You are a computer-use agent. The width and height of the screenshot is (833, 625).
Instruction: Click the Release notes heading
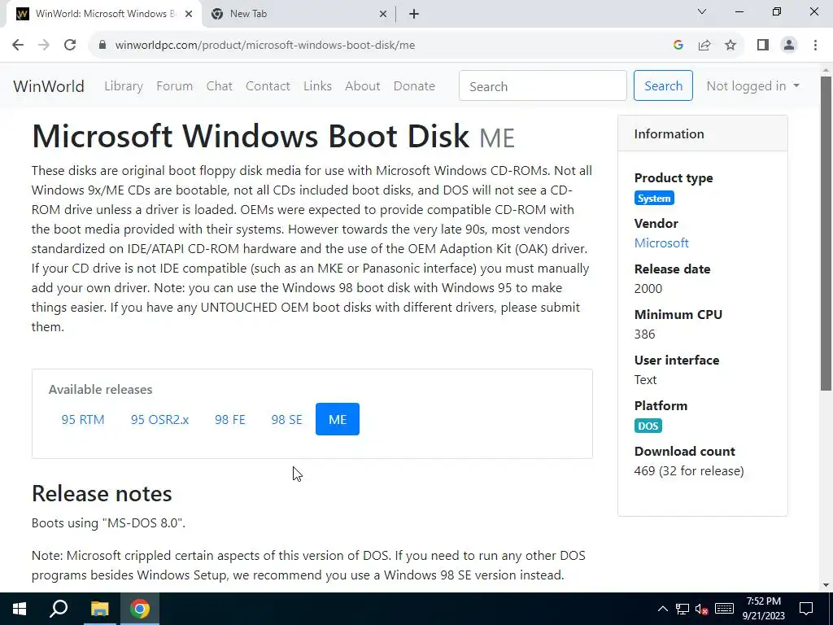tap(102, 494)
